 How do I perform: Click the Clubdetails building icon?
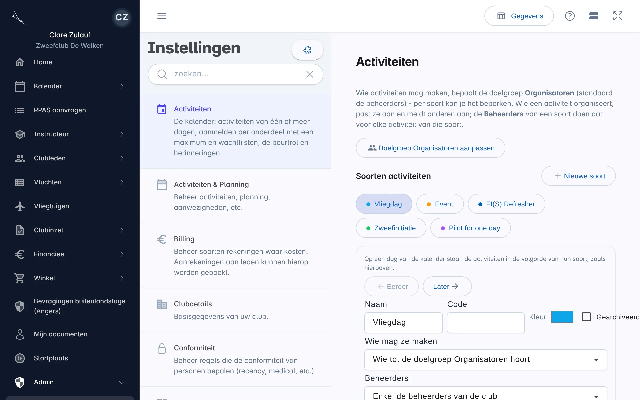(162, 304)
